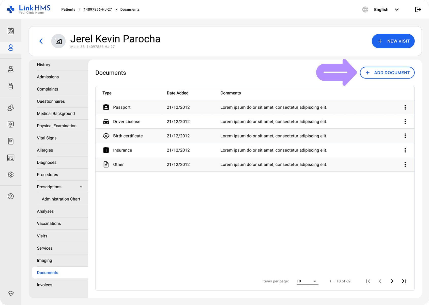Open the pharmacy bottle sidebar icon
This screenshot has height=305, width=429.
click(x=11, y=86)
